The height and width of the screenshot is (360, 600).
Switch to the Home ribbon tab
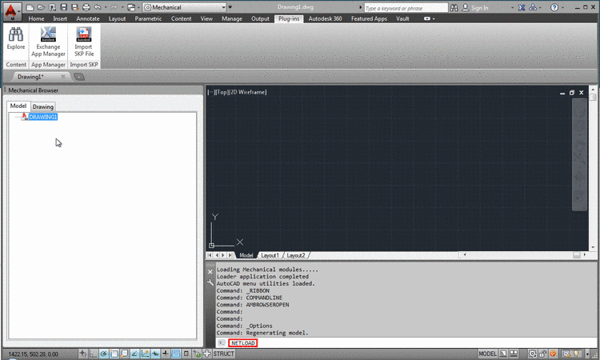36,18
